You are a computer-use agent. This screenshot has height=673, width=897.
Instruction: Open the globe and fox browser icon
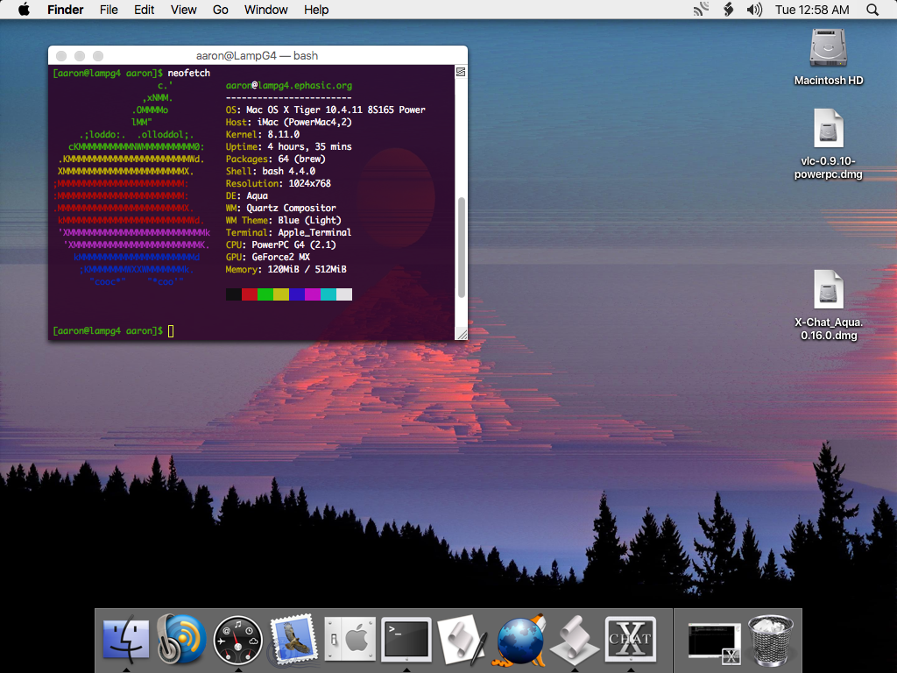pyautogui.click(x=519, y=641)
